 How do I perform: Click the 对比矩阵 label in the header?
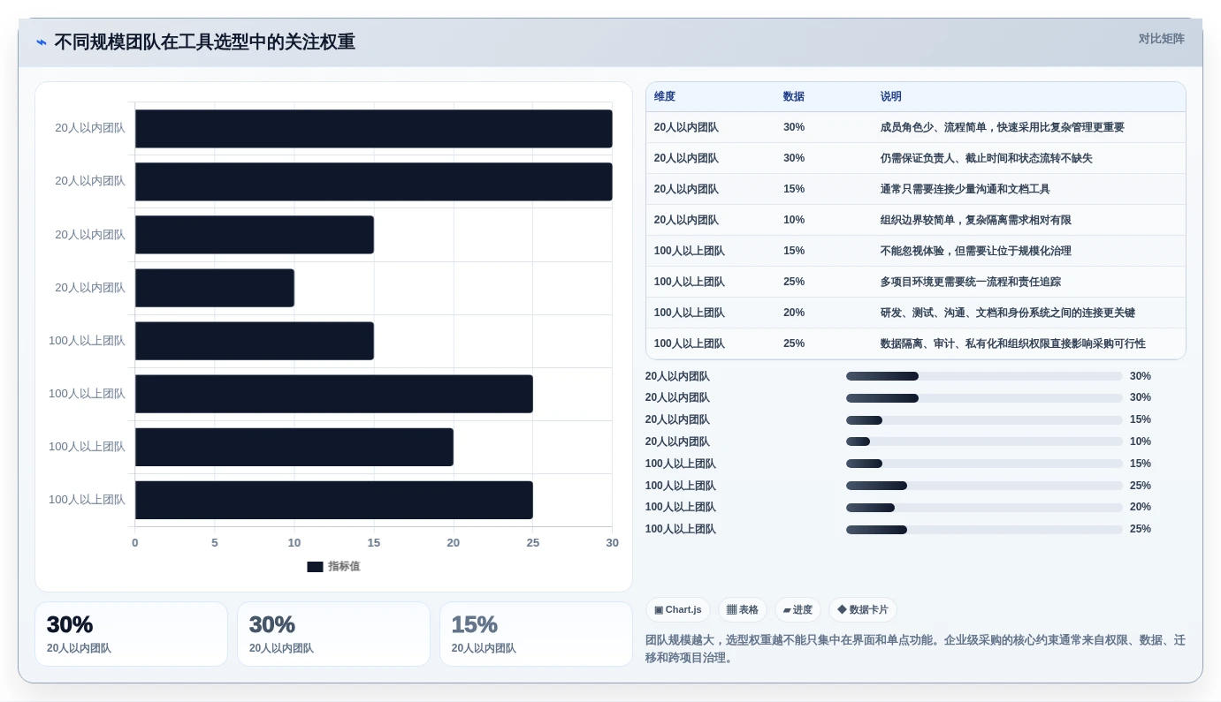coord(1162,39)
